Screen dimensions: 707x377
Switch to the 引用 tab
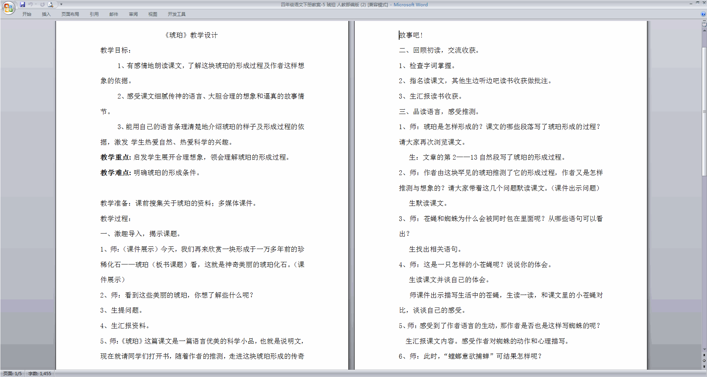point(94,14)
